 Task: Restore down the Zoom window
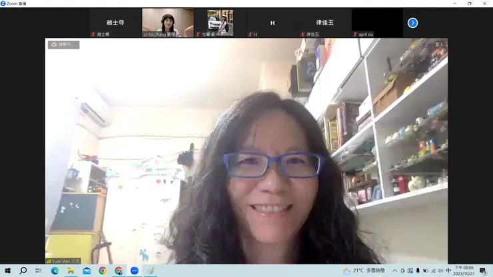(x=470, y=3)
